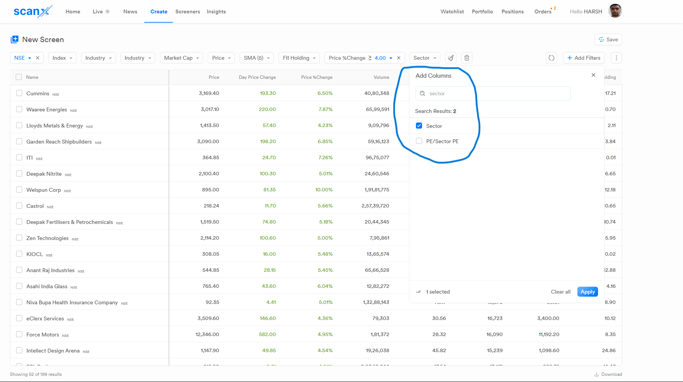The height and width of the screenshot is (382, 683).
Task: Open the Watchlist page
Action: coord(452,11)
